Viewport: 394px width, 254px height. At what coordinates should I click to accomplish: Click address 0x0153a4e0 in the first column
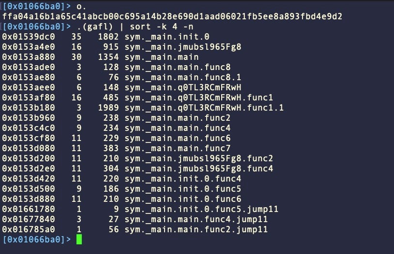(29, 46)
